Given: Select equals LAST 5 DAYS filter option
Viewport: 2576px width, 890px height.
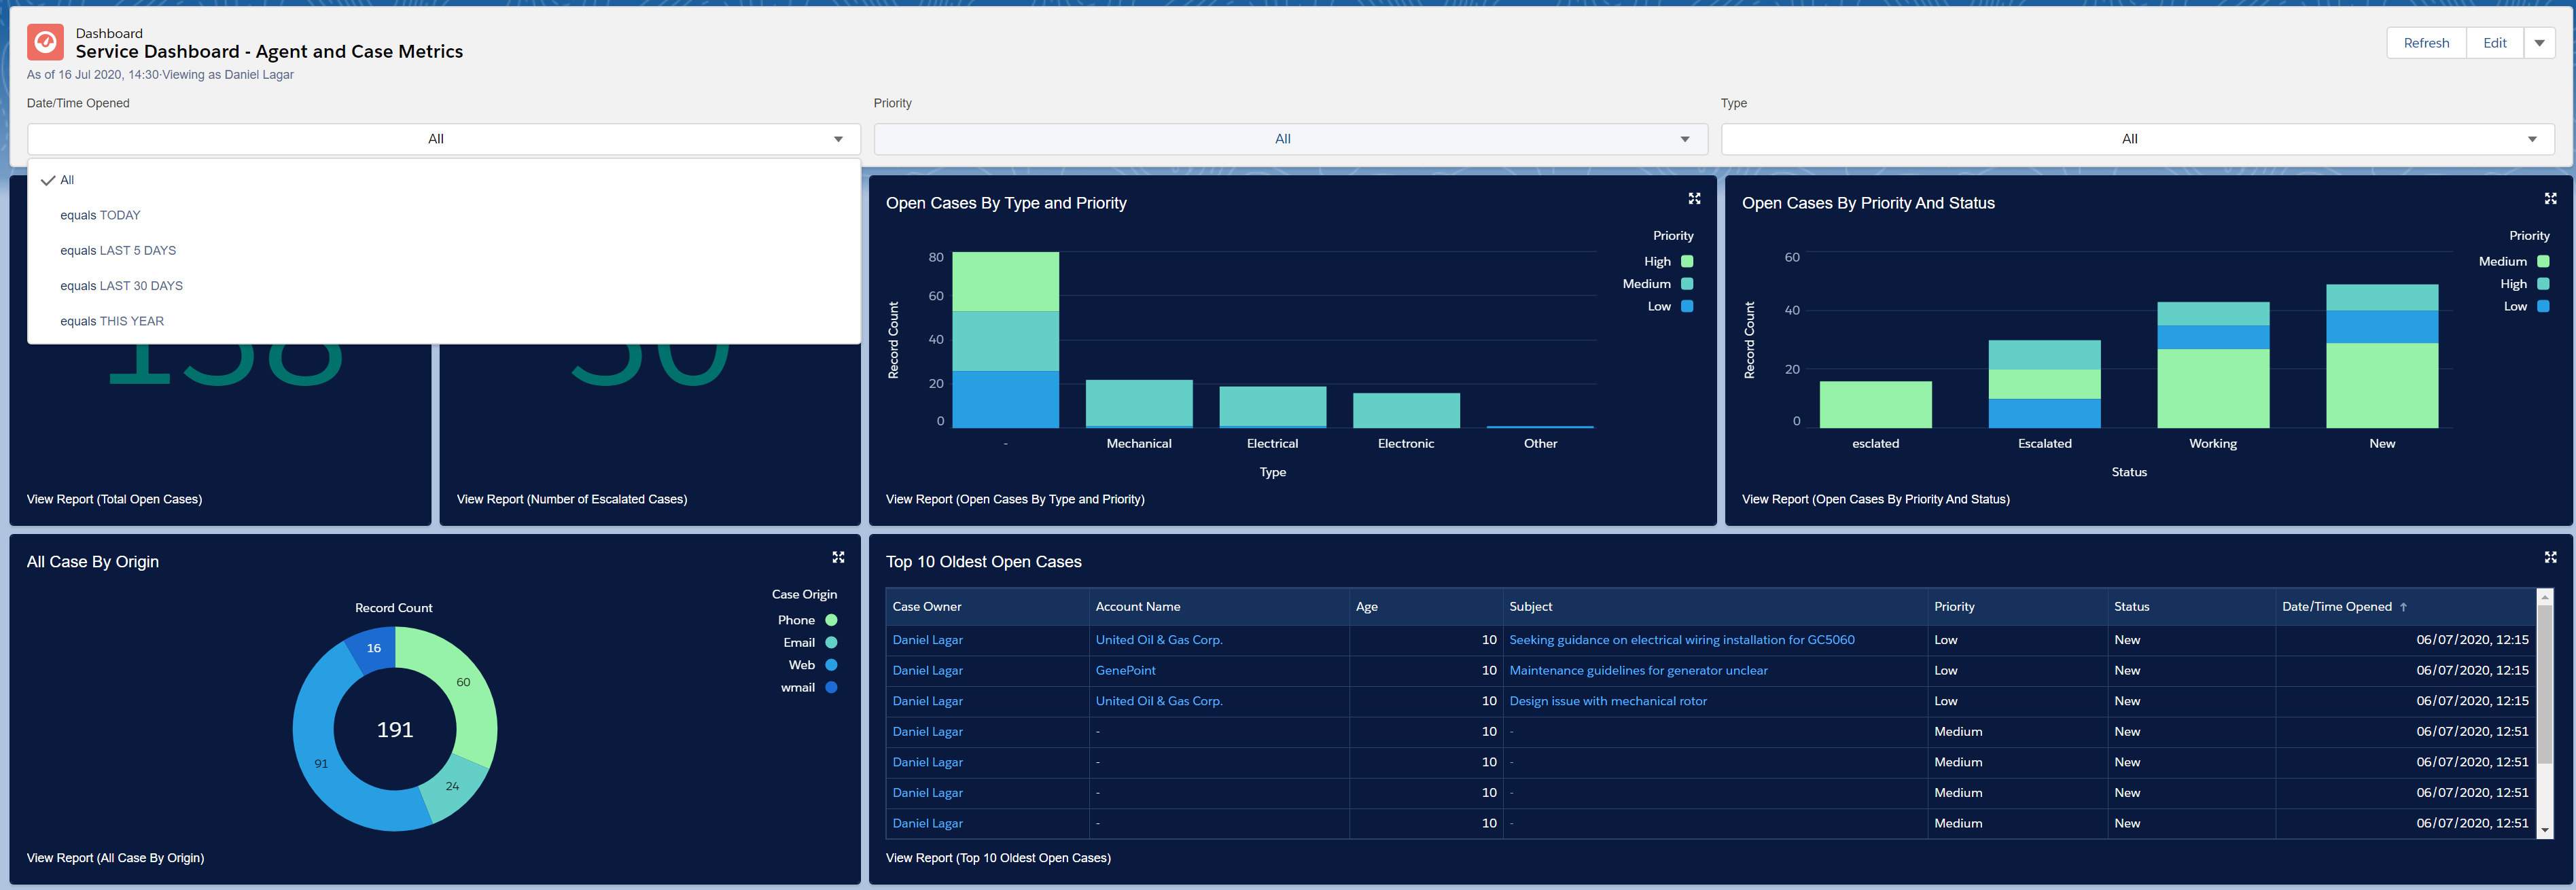Looking at the screenshot, I should (118, 249).
